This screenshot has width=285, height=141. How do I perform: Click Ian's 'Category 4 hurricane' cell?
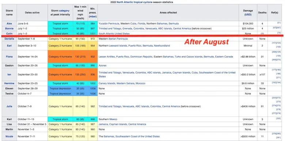pos(60,74)
